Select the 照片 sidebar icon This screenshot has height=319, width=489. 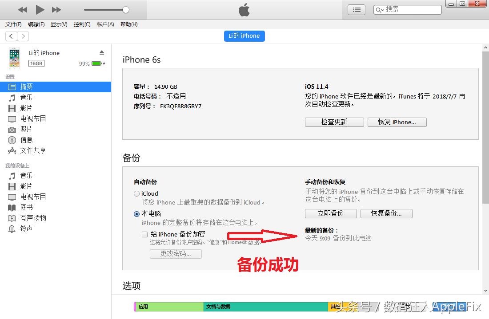[26, 129]
